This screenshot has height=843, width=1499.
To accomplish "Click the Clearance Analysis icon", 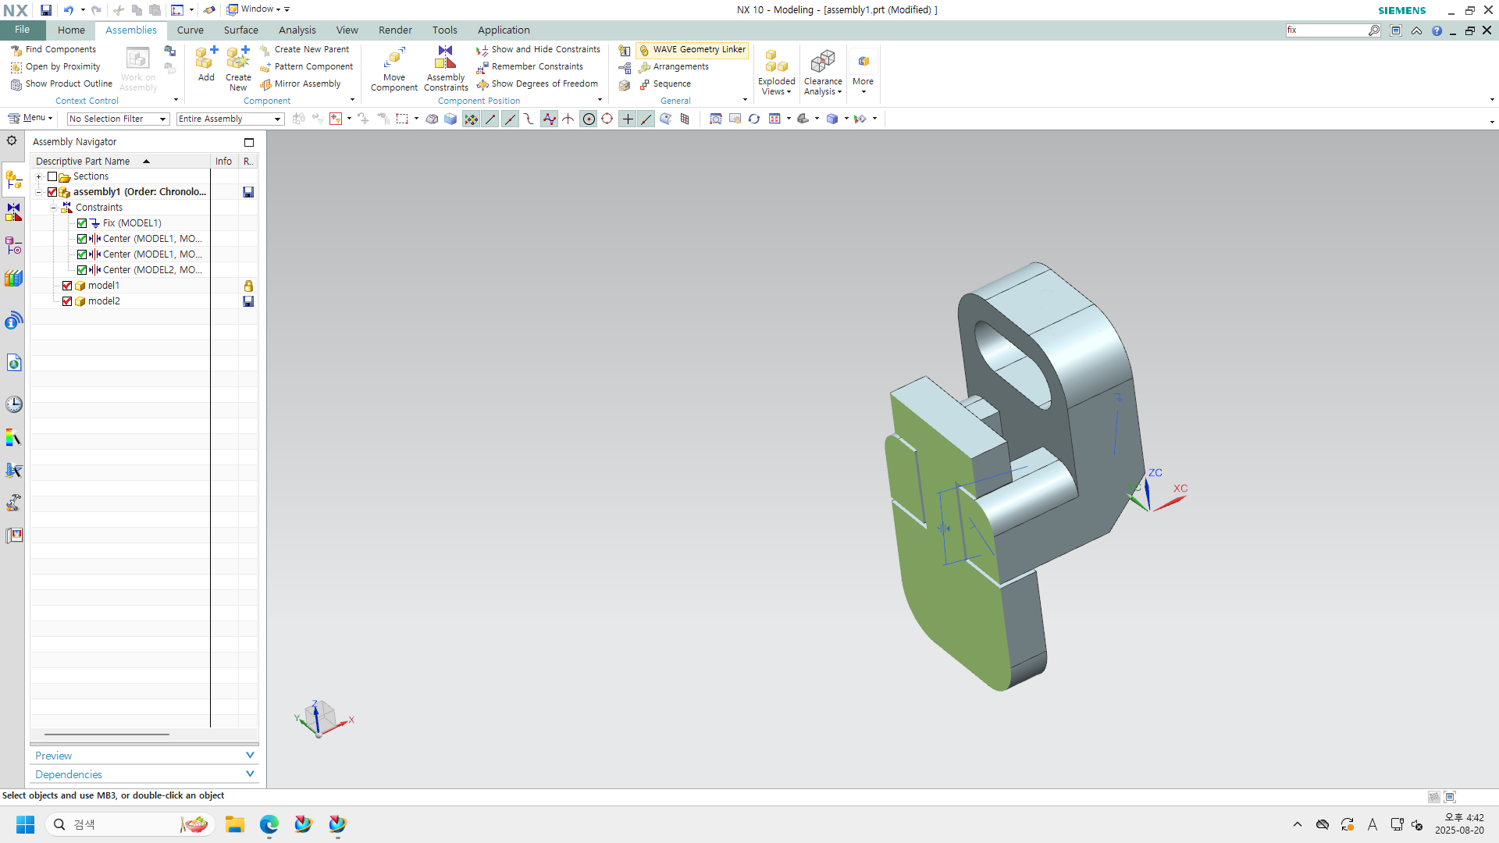I will 823,62.
